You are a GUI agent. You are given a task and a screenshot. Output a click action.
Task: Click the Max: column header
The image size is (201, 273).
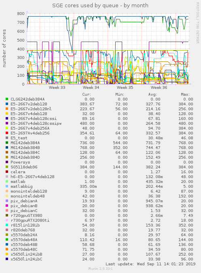(185, 94)
